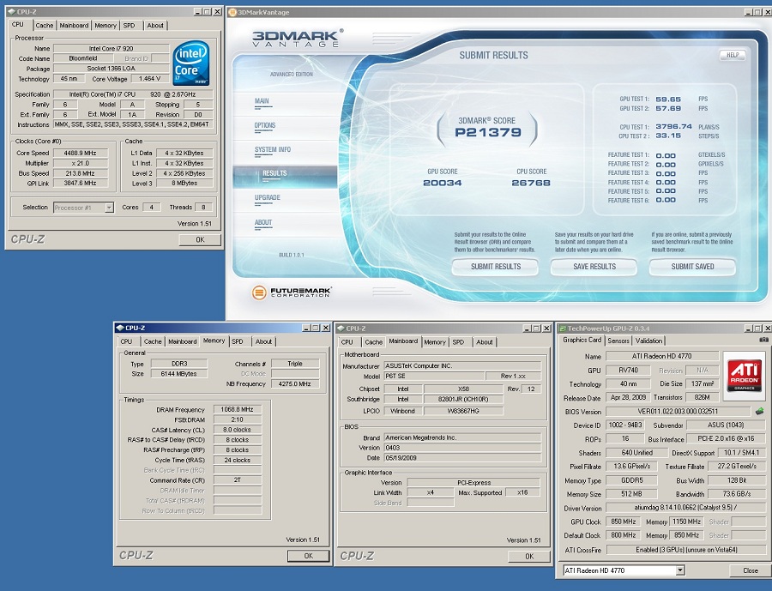The height and width of the screenshot is (591, 772).
Task: Click the Close button in GPU-Z
Action: pyautogui.click(x=751, y=570)
